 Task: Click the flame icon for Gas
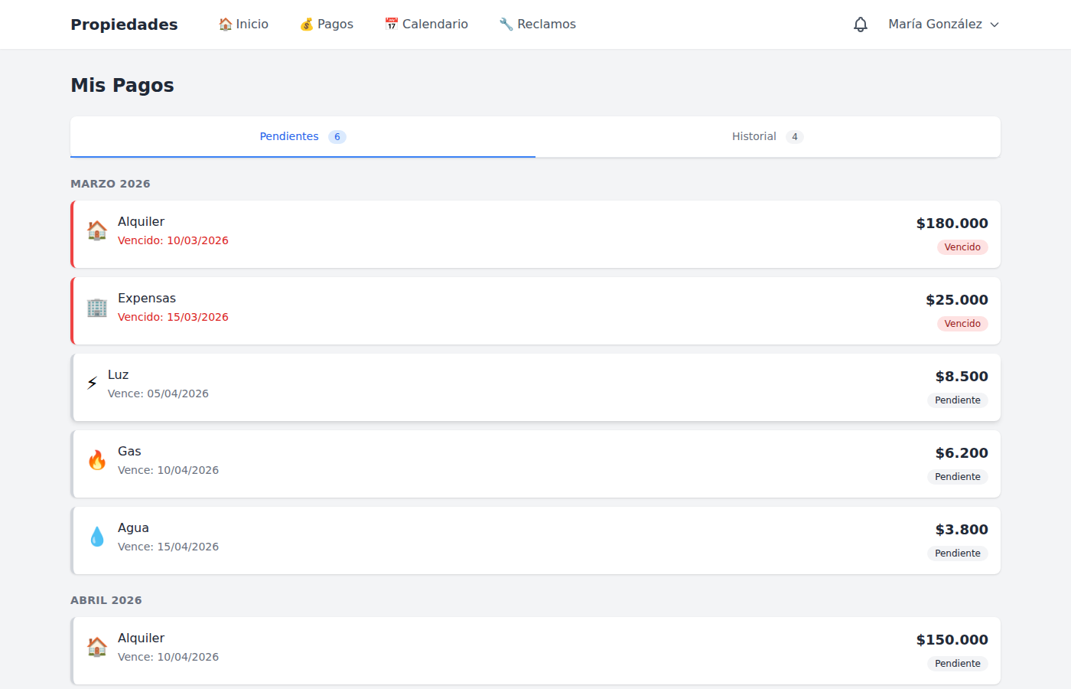[97, 460]
